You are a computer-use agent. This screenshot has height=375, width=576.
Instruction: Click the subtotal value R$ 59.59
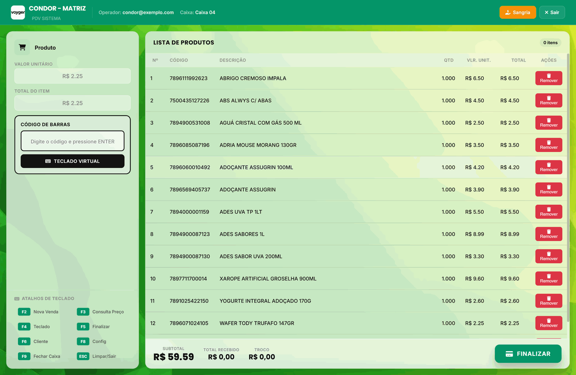click(174, 357)
